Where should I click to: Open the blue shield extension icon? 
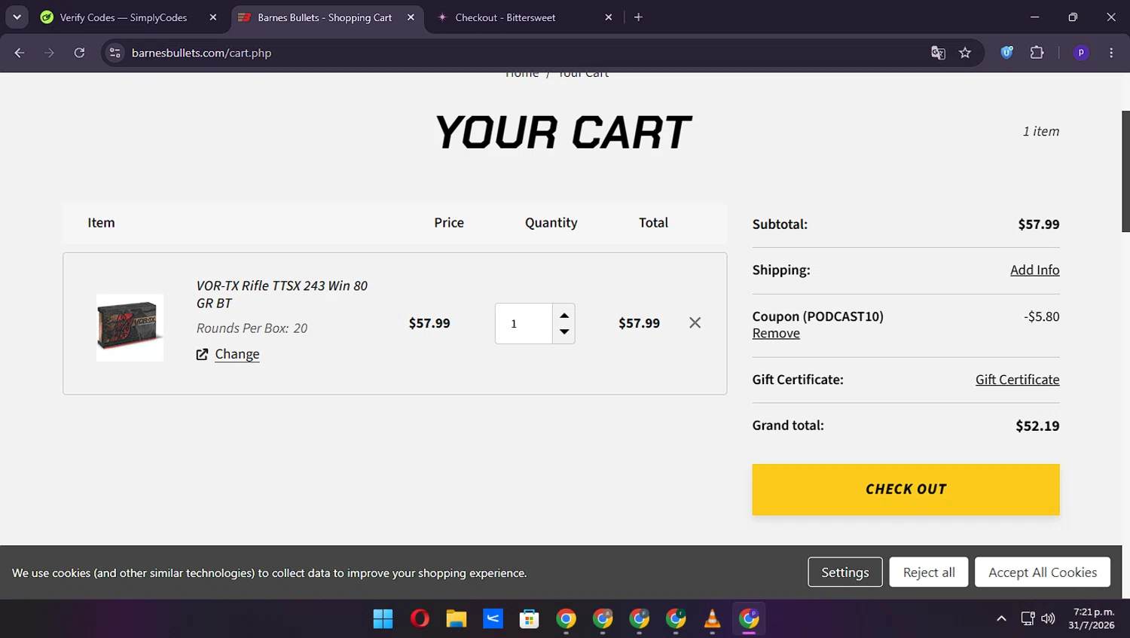pyautogui.click(x=1006, y=53)
